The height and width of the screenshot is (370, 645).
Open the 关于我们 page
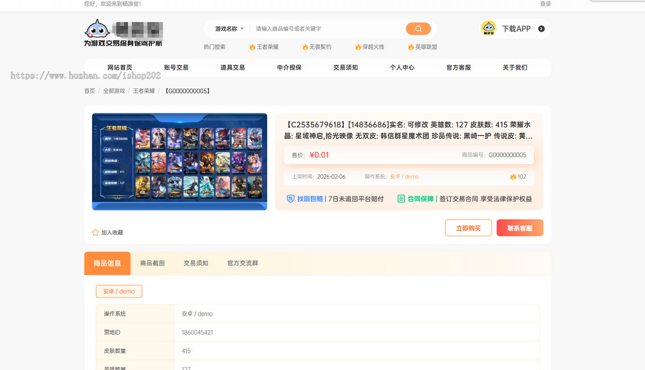515,68
